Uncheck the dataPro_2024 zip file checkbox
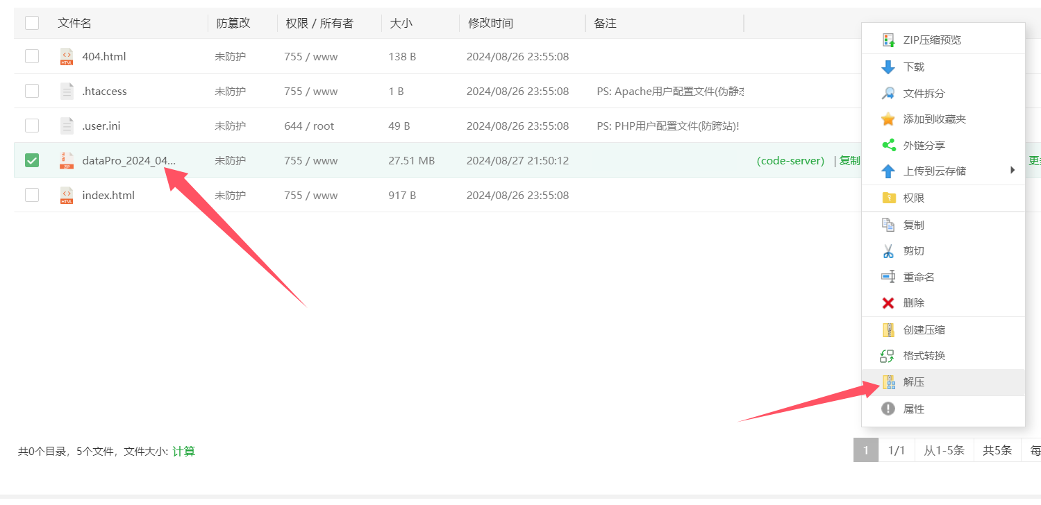The height and width of the screenshot is (505, 1041). point(32,160)
